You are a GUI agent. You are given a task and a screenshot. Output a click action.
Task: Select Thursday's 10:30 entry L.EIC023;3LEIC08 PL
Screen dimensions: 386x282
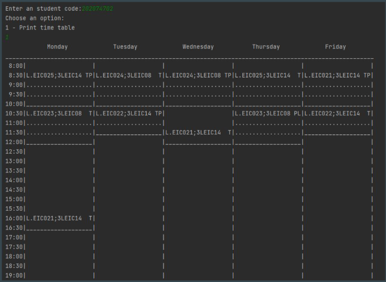[268, 114]
